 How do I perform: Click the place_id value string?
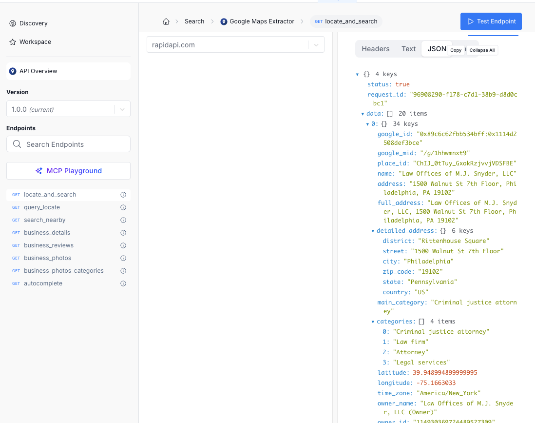pyautogui.click(x=465, y=163)
